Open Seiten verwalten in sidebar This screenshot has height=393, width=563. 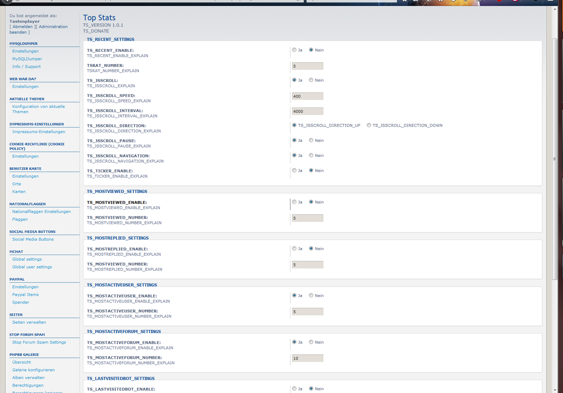(x=29, y=322)
